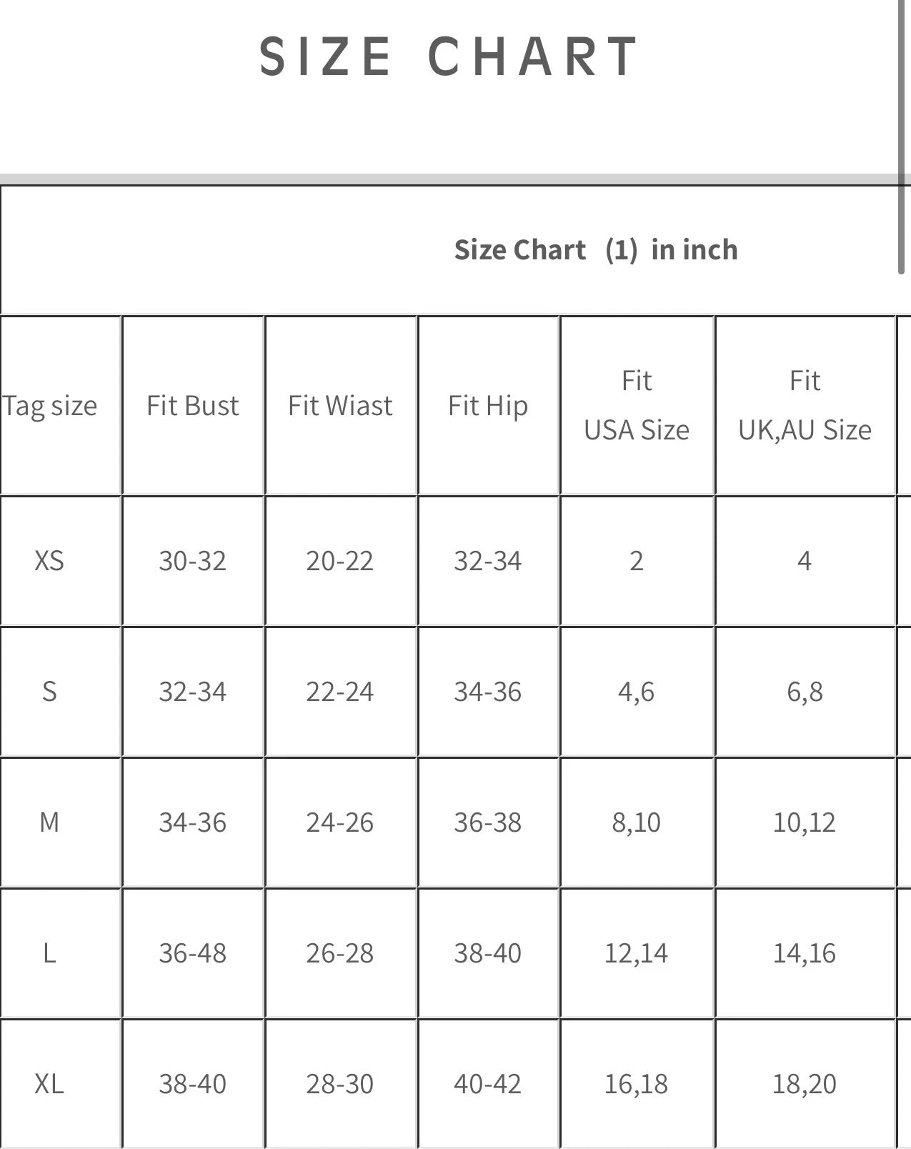This screenshot has height=1149, width=911.
Task: Click the vertical scrollbar on right edge
Action: (902, 136)
